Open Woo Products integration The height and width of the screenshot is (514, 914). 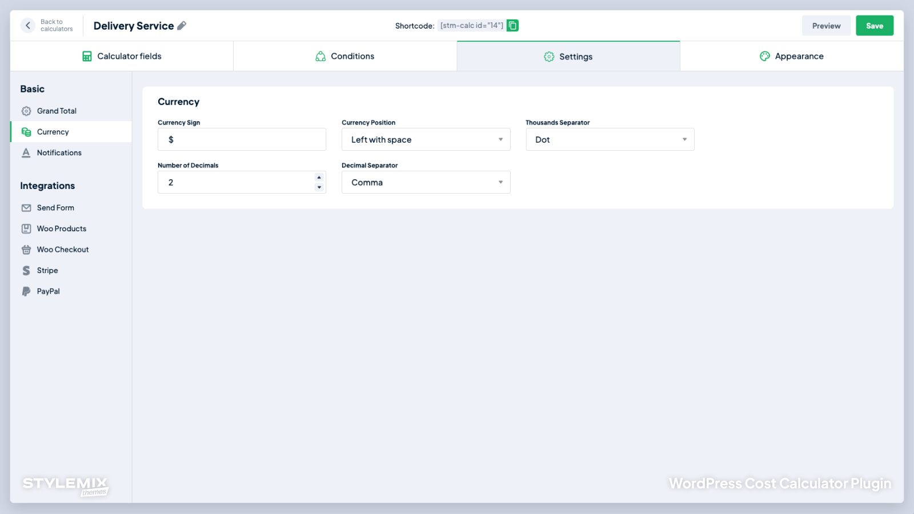[71, 228]
